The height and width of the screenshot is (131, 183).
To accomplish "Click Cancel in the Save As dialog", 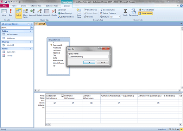I will click(x=102, y=62).
